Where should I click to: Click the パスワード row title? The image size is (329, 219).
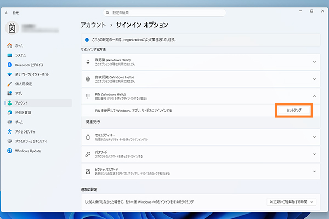coord(101,152)
